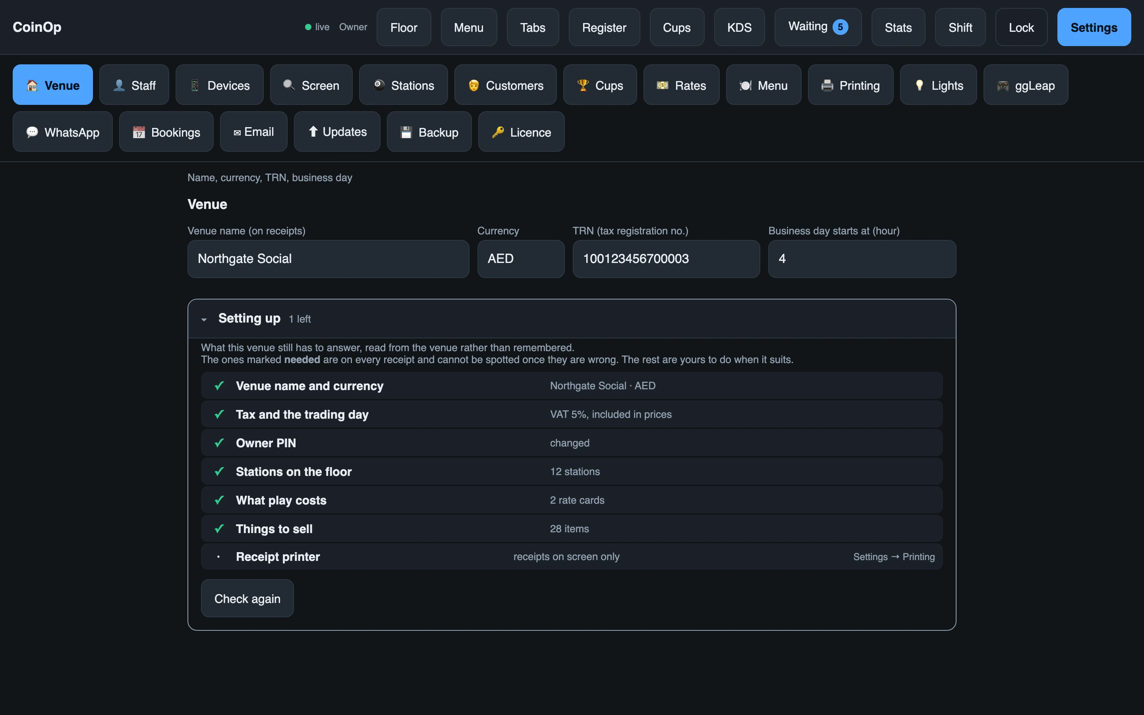The image size is (1144, 715).
Task: Click the '1 left' counter text
Action: pos(300,319)
